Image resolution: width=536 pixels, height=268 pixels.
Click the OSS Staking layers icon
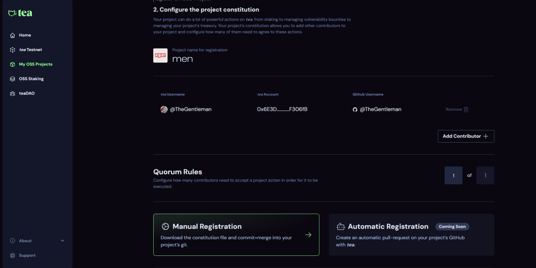(13, 79)
